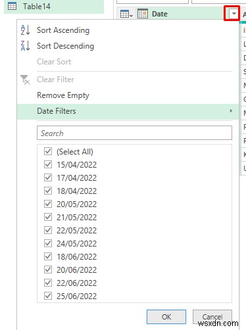Uncheck the 21/05/2022 checkbox
The width and height of the screenshot is (246, 330).
point(48,217)
